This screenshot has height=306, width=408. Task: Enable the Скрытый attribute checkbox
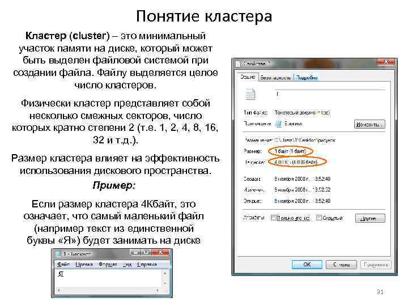[x=318, y=218]
